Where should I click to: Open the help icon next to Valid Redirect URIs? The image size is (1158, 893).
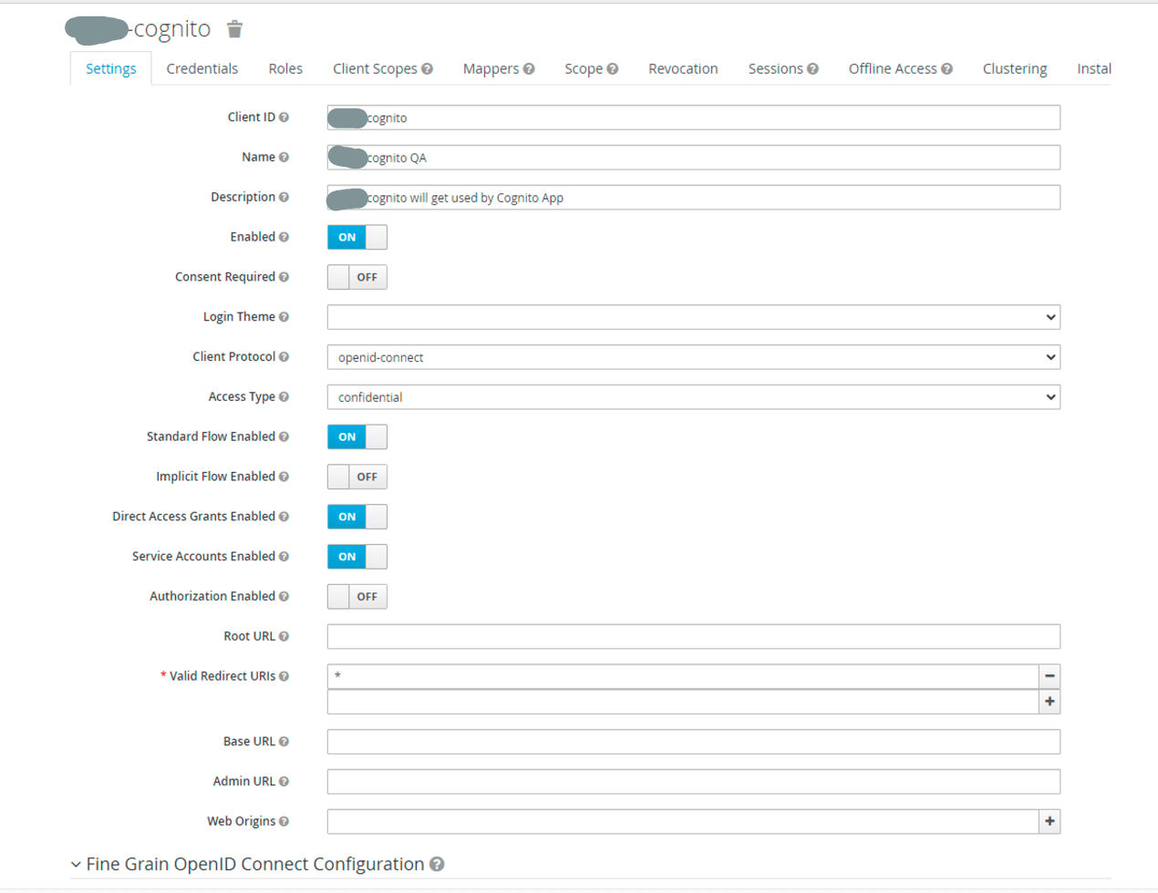(285, 676)
